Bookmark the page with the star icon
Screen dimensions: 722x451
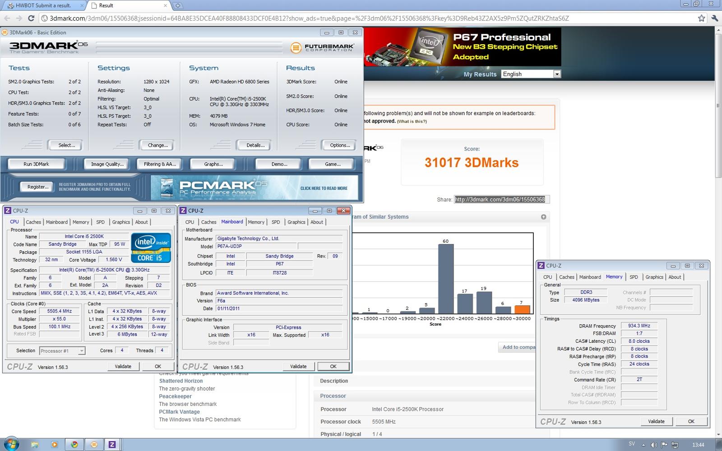[x=701, y=18]
